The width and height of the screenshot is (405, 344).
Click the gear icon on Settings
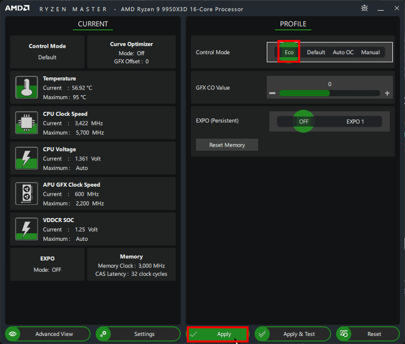tap(103, 334)
